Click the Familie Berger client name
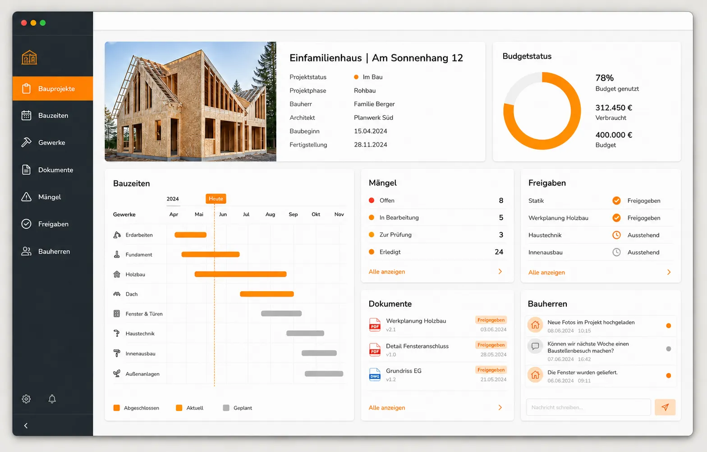707x452 pixels. click(x=374, y=104)
